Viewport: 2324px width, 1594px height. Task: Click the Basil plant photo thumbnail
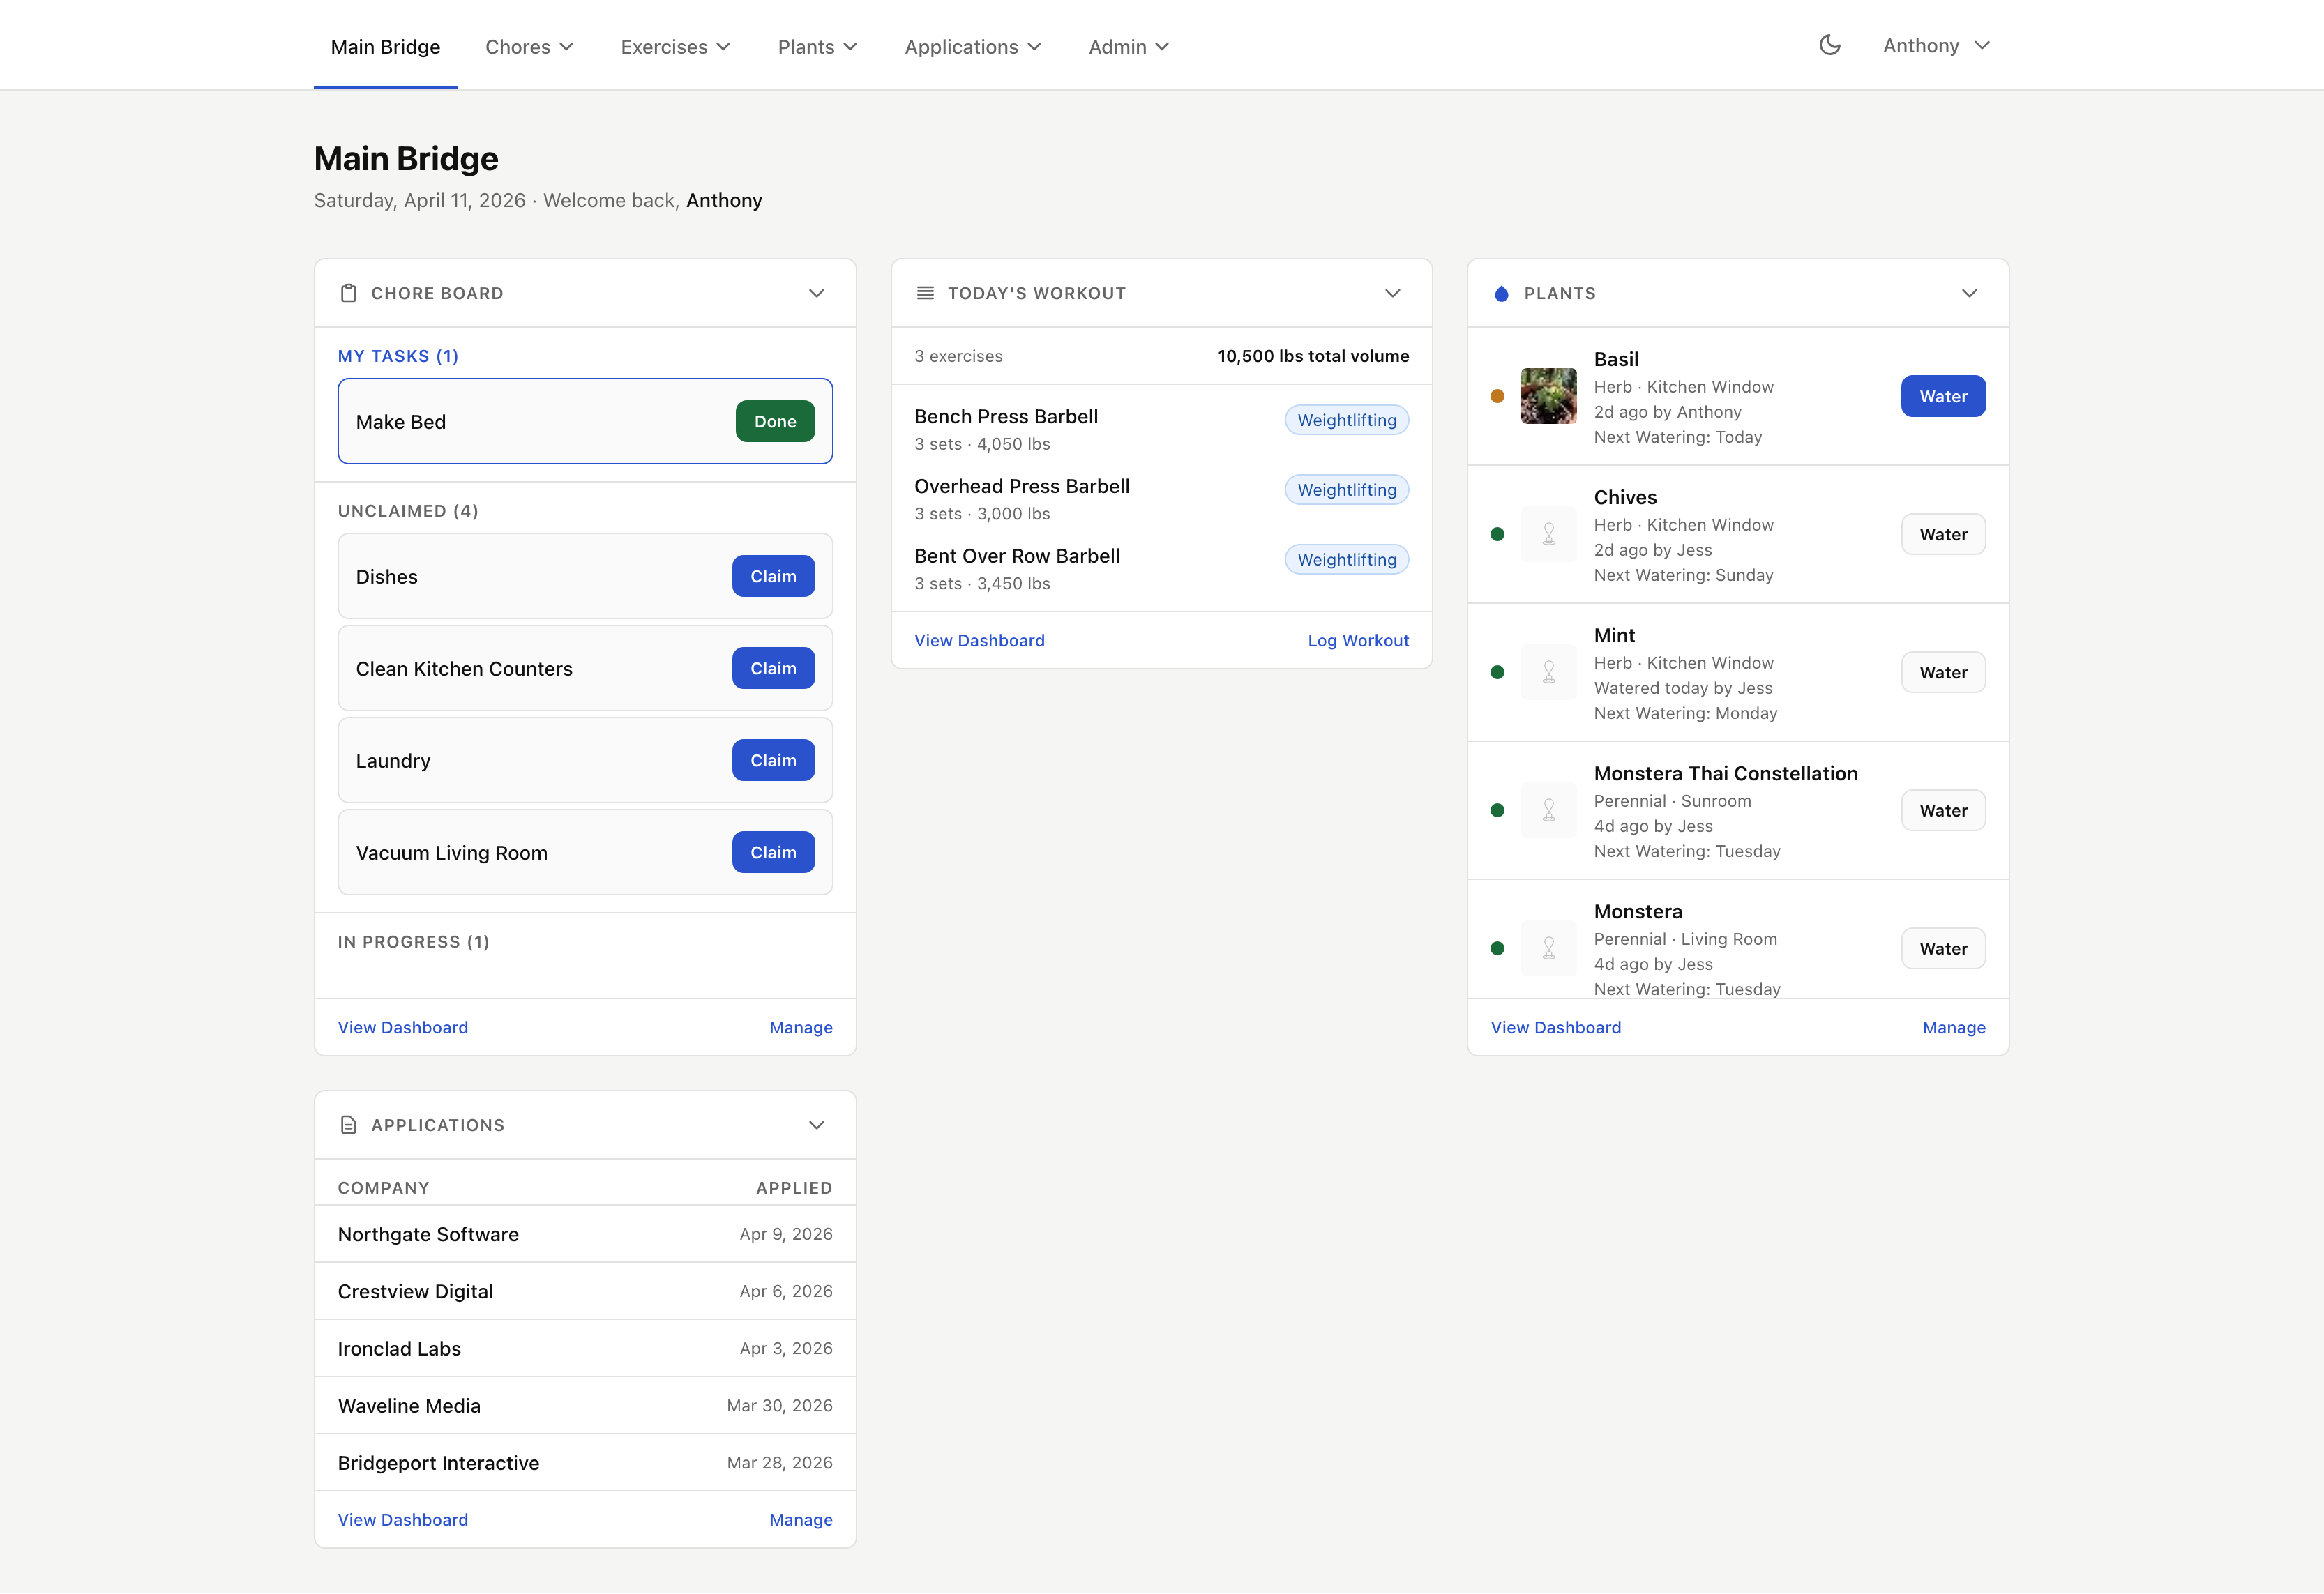(x=1549, y=396)
